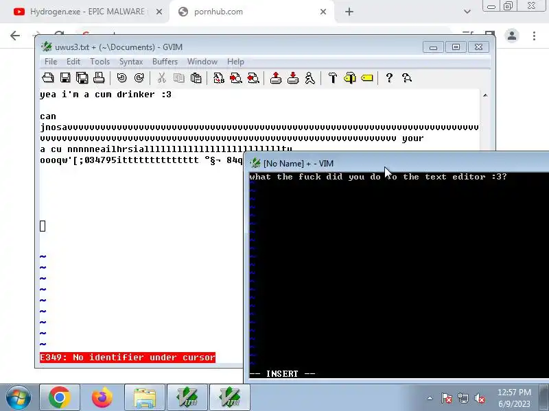Screen dimensions: 549x411
Task: Click Find Help icon in GVIM toolbar
Action: pos(406,77)
